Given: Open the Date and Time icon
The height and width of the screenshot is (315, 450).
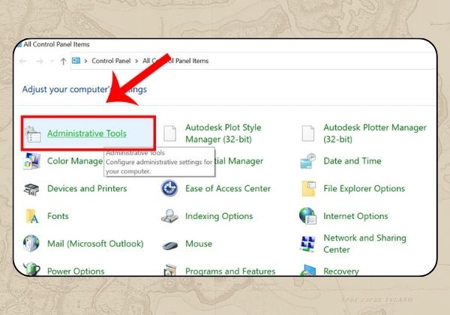Looking at the screenshot, I should point(308,161).
